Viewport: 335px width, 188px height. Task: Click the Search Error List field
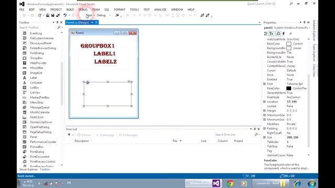coord(234,135)
